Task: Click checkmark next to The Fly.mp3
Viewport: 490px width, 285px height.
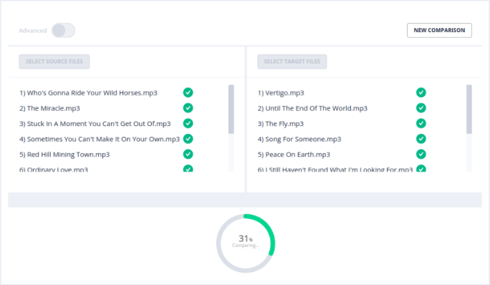Action: pos(421,123)
